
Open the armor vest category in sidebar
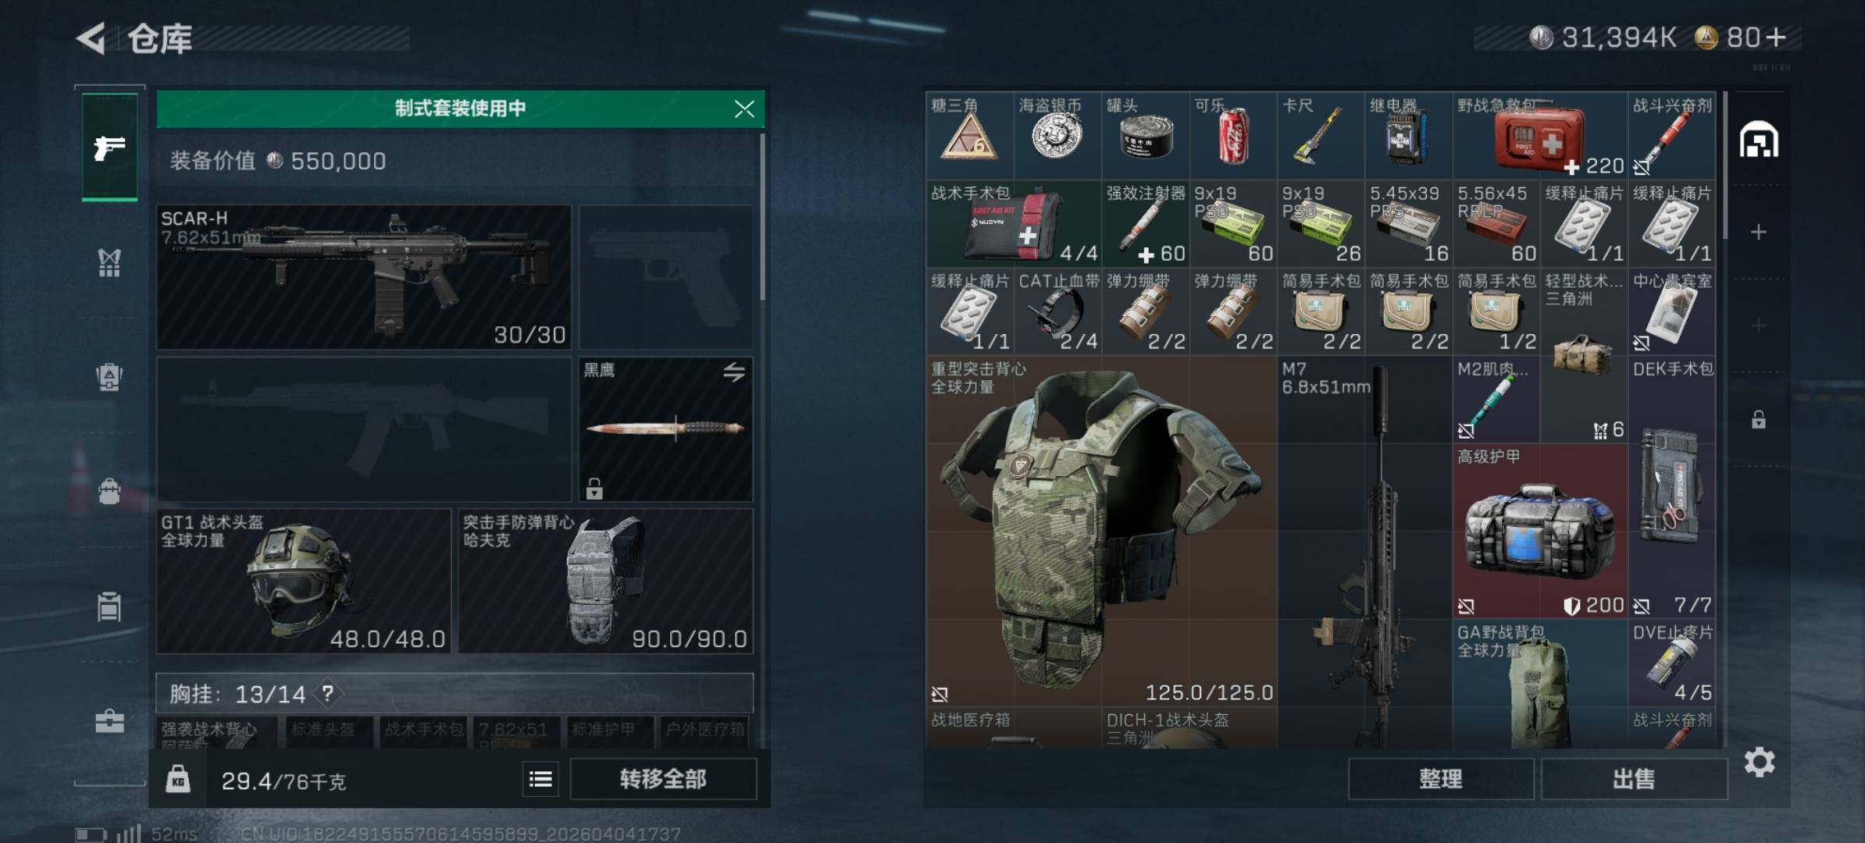click(x=109, y=262)
